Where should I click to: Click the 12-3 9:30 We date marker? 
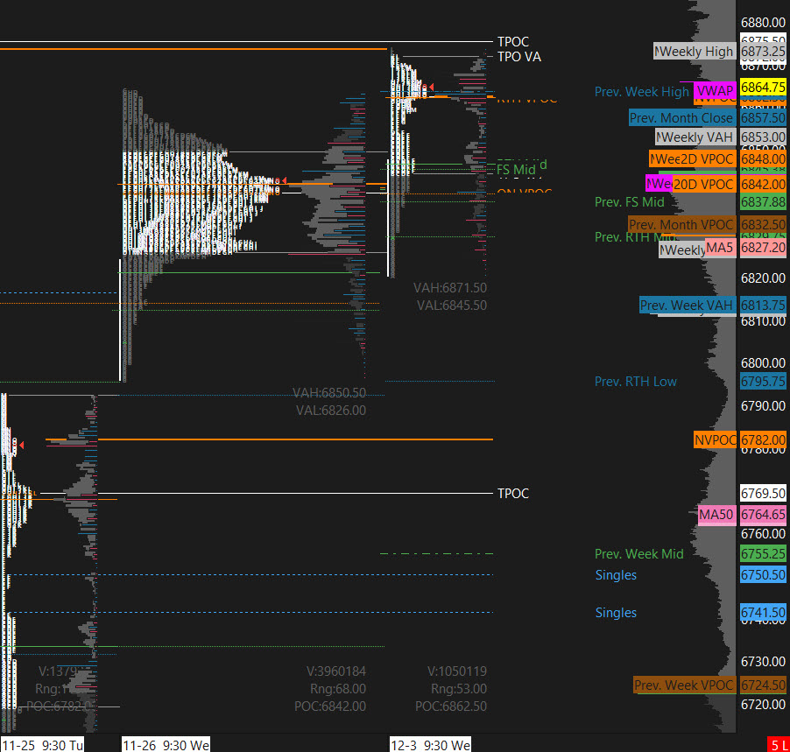click(431, 745)
